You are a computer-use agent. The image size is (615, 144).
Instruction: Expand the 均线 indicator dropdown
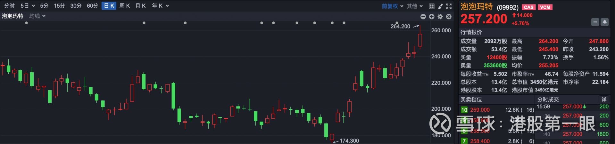click(x=37, y=16)
